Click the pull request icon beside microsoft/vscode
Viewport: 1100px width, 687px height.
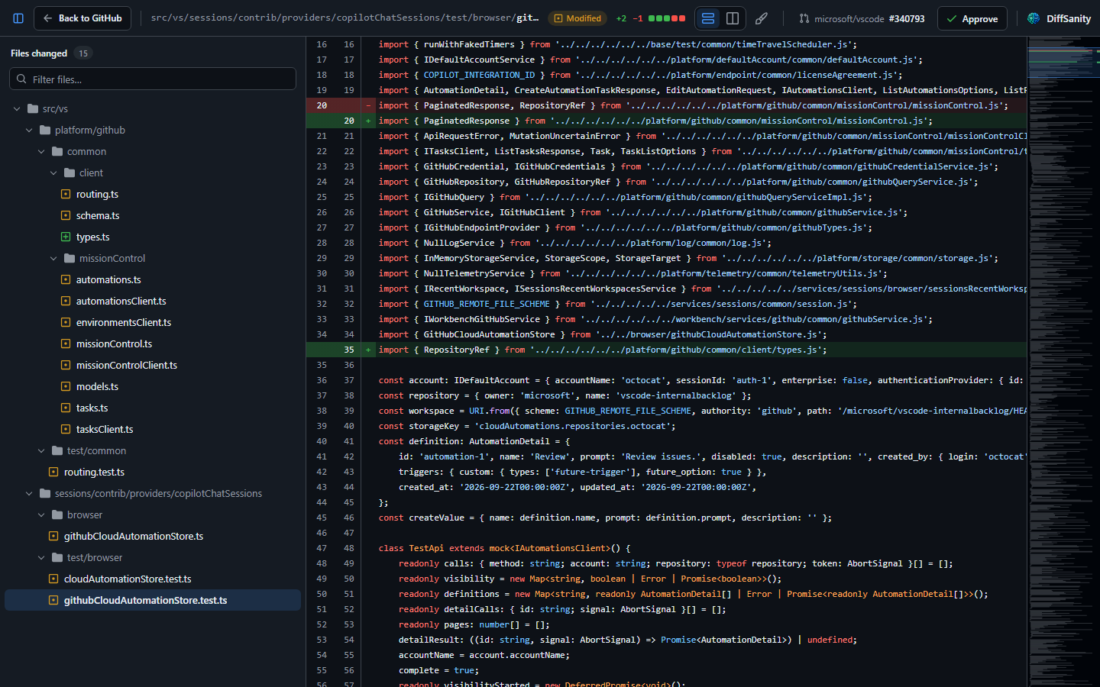pyautogui.click(x=804, y=18)
